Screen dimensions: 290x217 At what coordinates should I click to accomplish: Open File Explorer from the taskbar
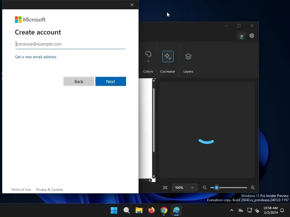click(139, 210)
